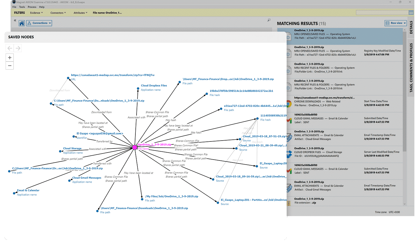Zoom in on the connections graph
The height and width of the screenshot is (246, 420).
[10, 58]
